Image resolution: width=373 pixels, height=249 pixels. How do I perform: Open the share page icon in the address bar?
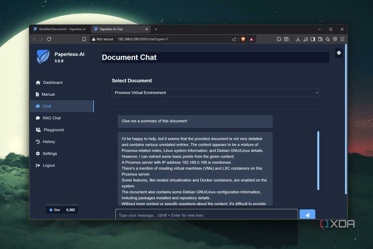pos(234,39)
